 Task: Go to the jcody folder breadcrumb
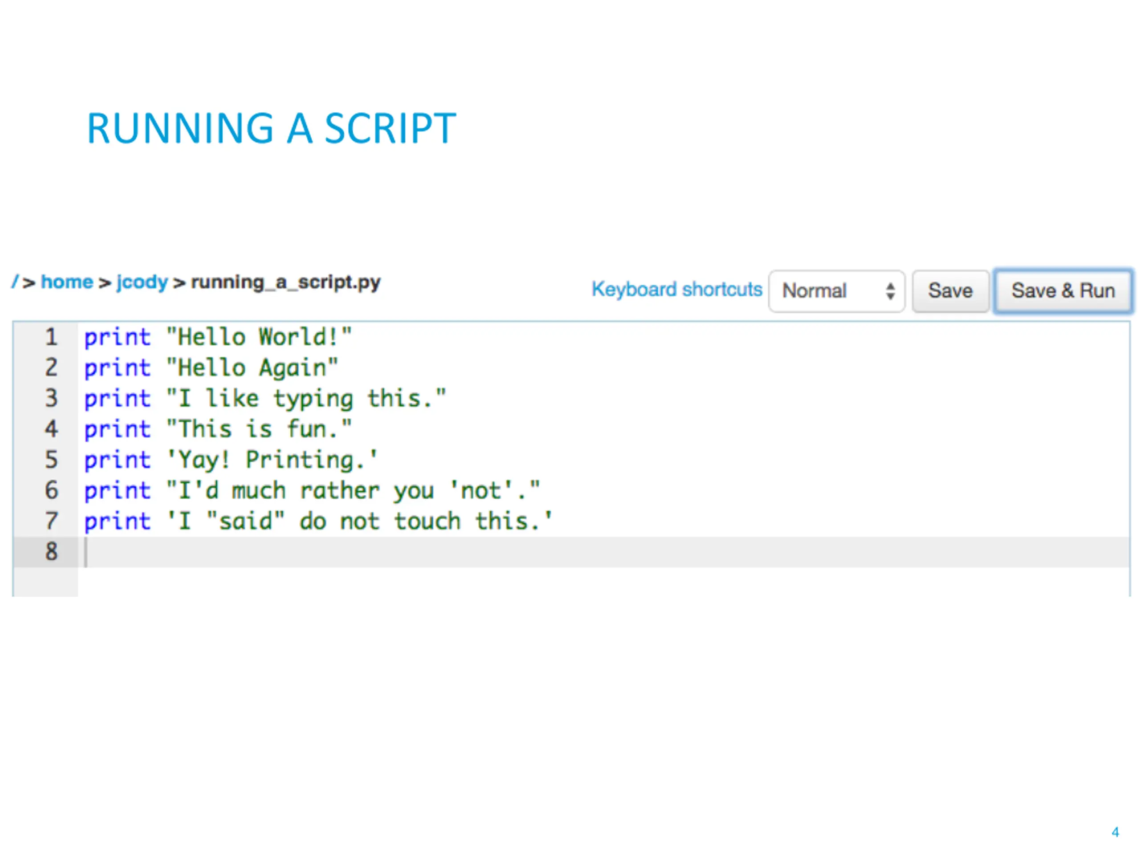142,282
